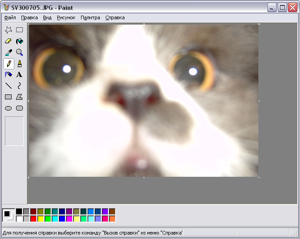
Task: Choose the Eraser tool
Action: pyautogui.click(x=8, y=41)
